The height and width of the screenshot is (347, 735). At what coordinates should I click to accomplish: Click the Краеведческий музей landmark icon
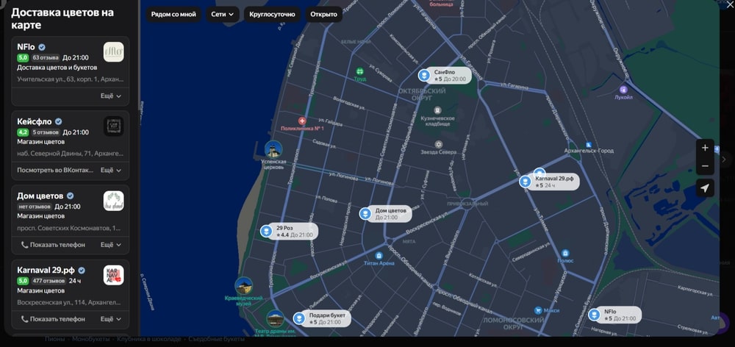(x=244, y=286)
